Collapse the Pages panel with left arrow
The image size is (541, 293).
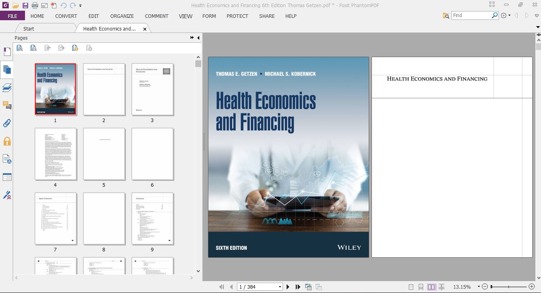[198, 38]
